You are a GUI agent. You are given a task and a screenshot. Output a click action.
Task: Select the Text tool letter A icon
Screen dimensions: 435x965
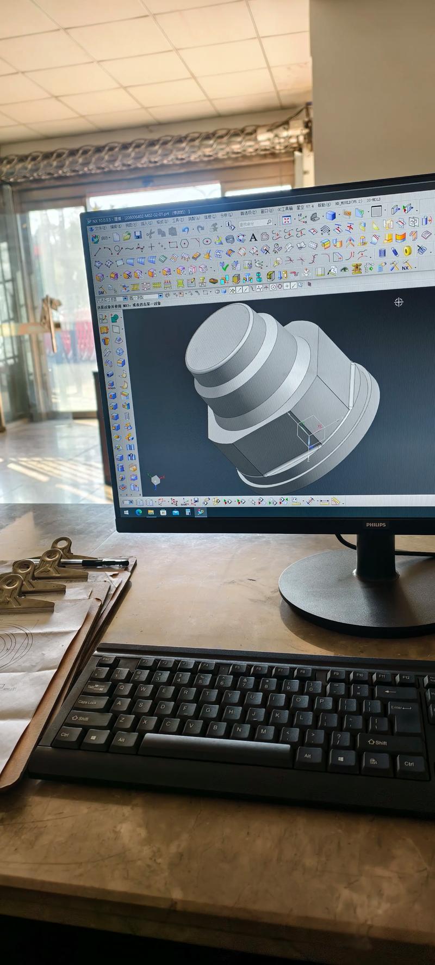[x=253, y=237]
